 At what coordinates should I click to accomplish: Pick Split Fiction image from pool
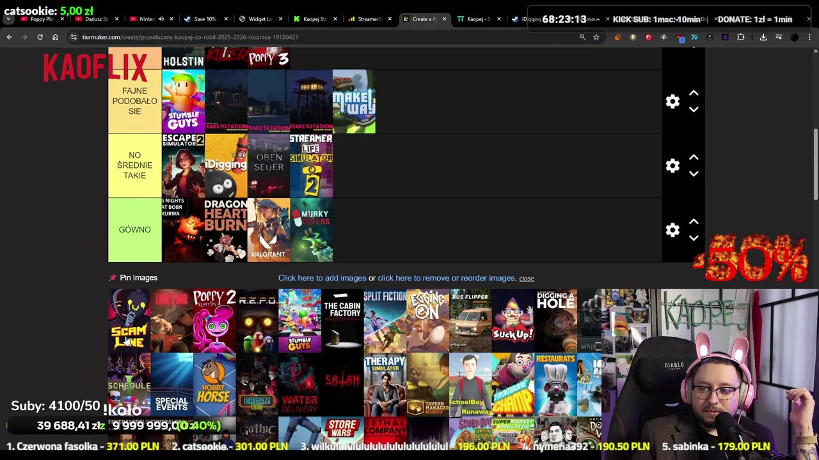click(385, 321)
